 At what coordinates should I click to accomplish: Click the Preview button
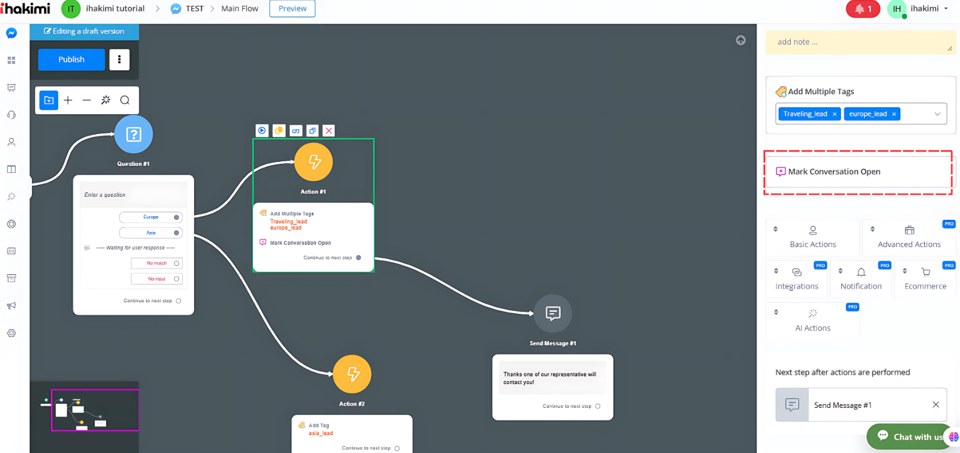coord(292,9)
